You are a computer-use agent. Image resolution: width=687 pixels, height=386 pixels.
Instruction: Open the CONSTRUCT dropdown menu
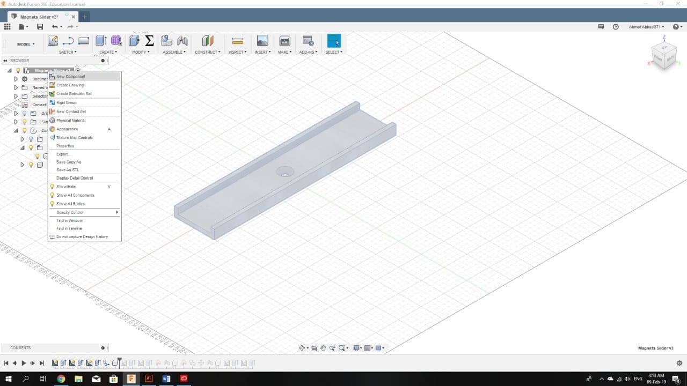point(208,52)
